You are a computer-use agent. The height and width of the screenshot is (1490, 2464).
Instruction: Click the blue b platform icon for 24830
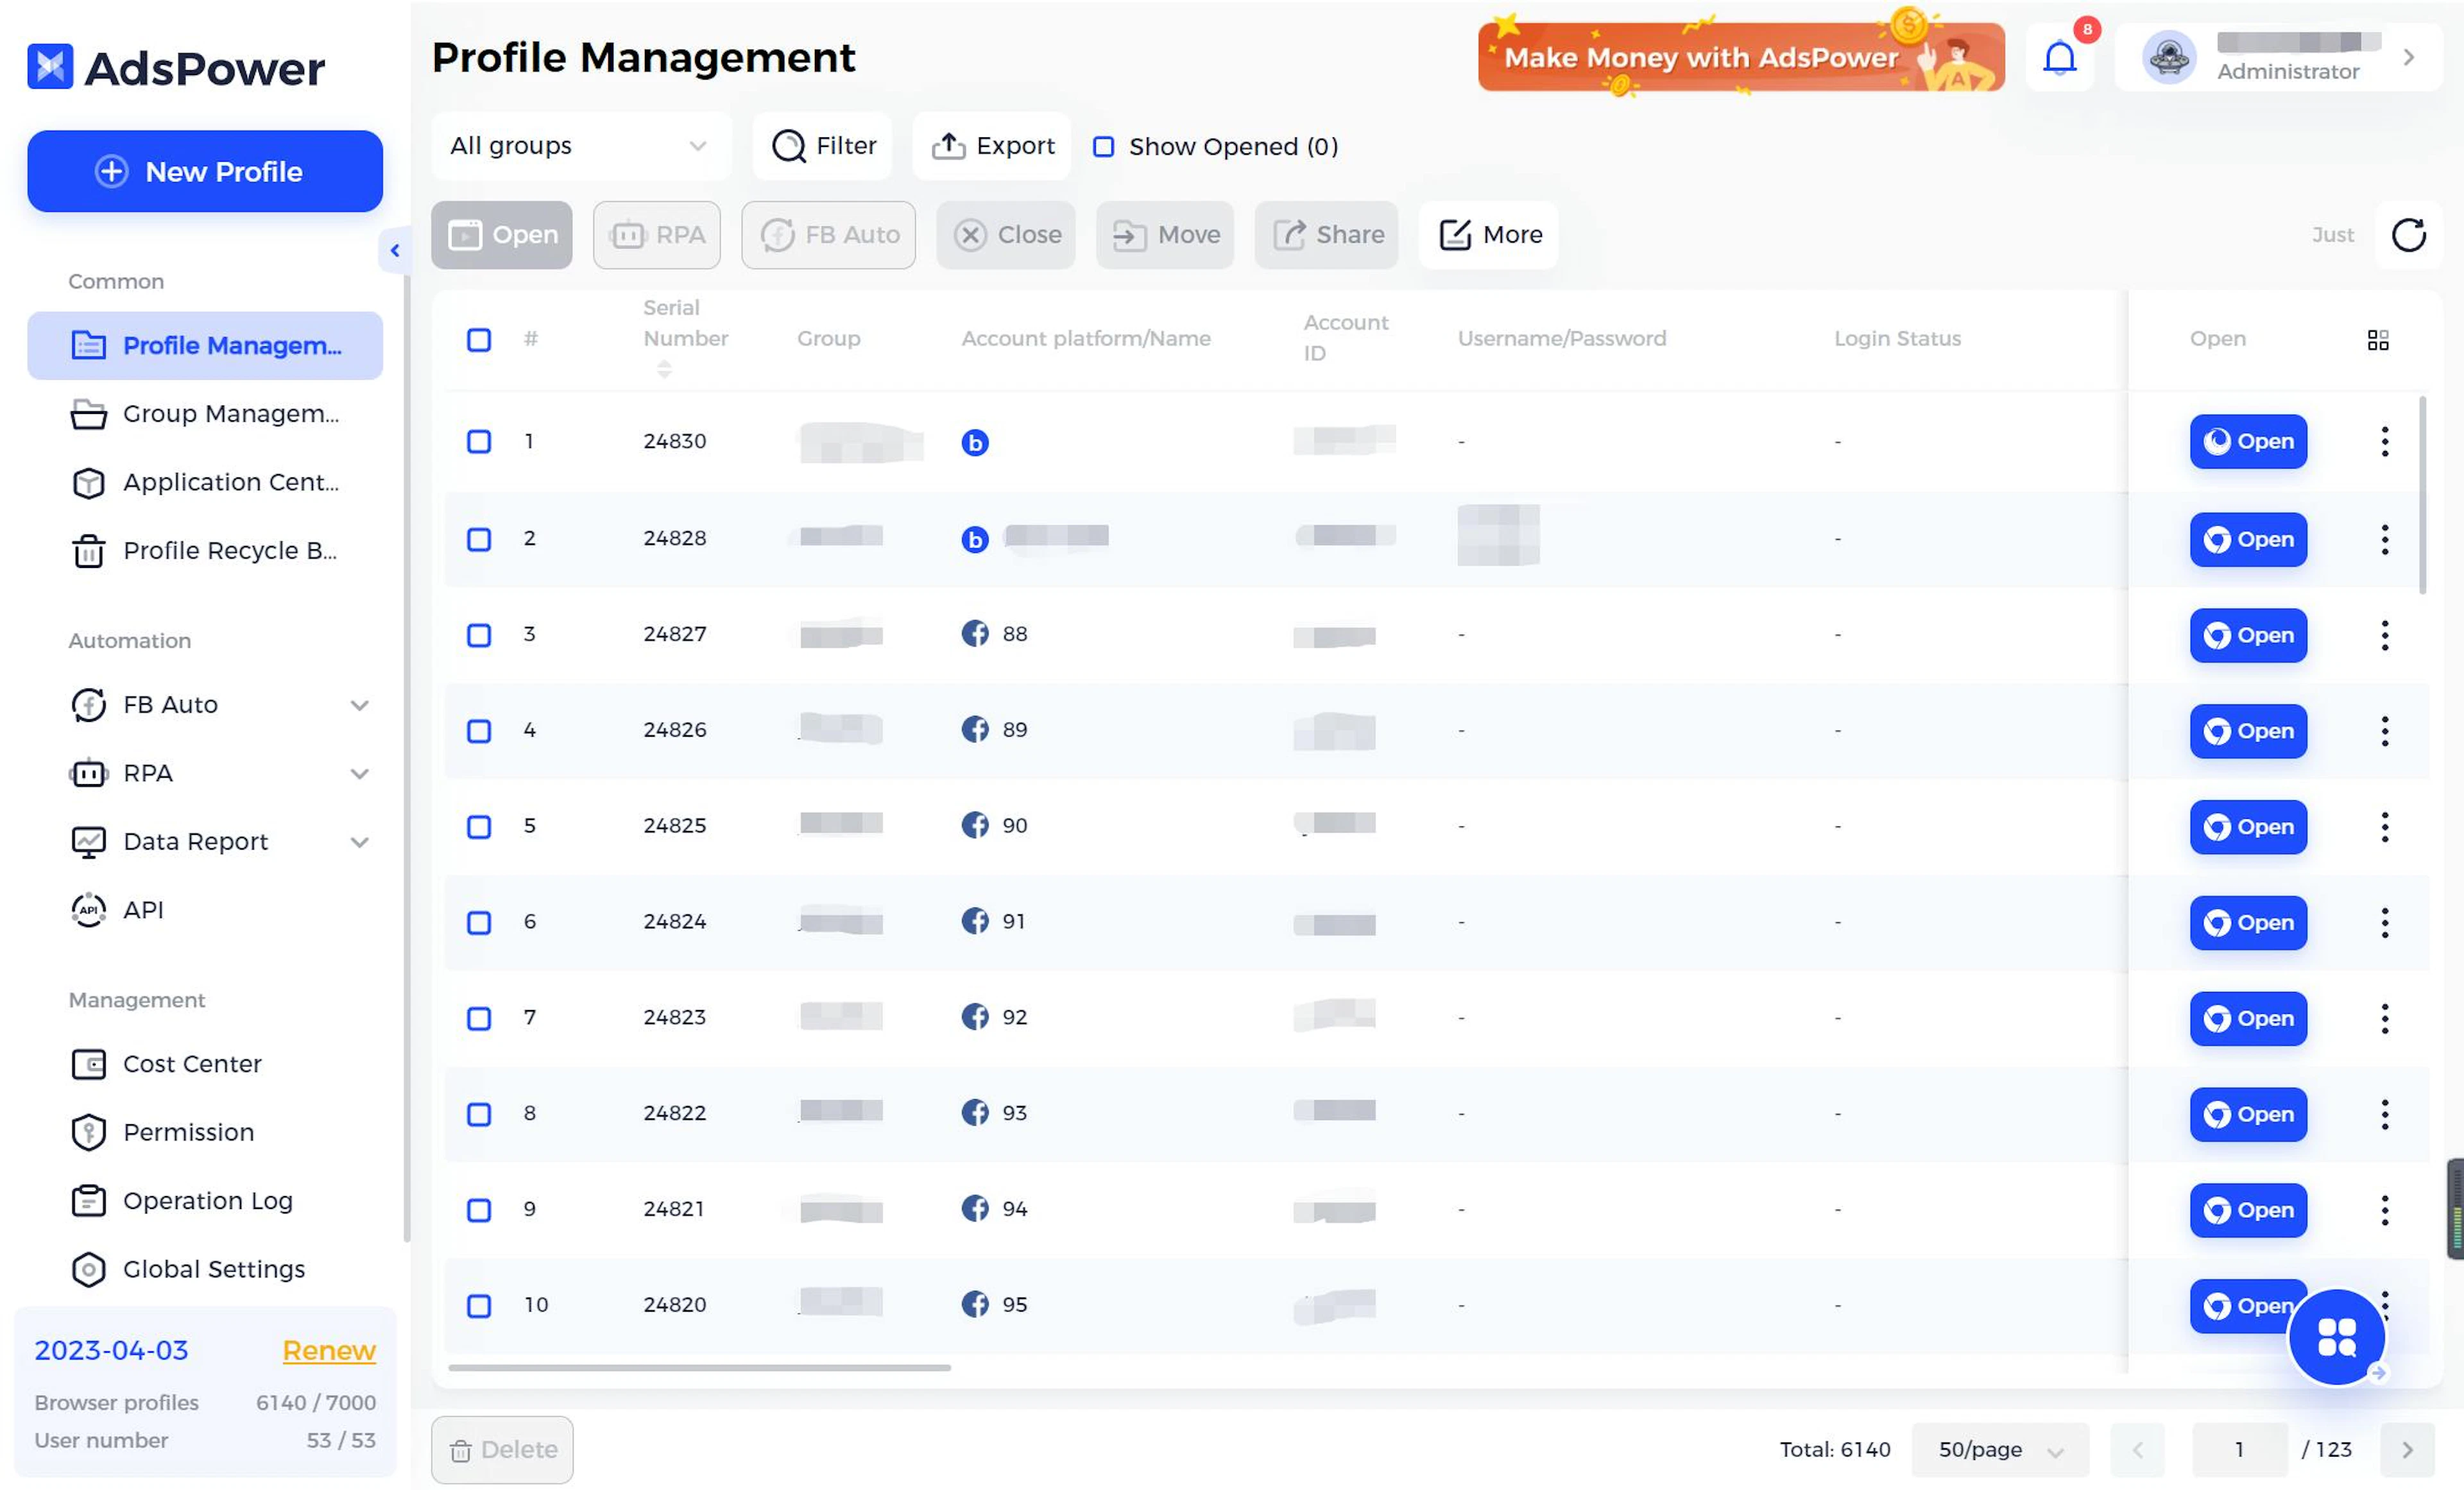[x=974, y=442]
